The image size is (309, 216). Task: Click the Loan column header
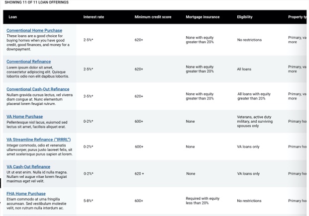[x=13, y=17]
